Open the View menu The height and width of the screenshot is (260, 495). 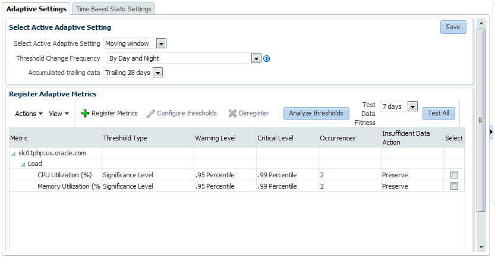point(59,114)
